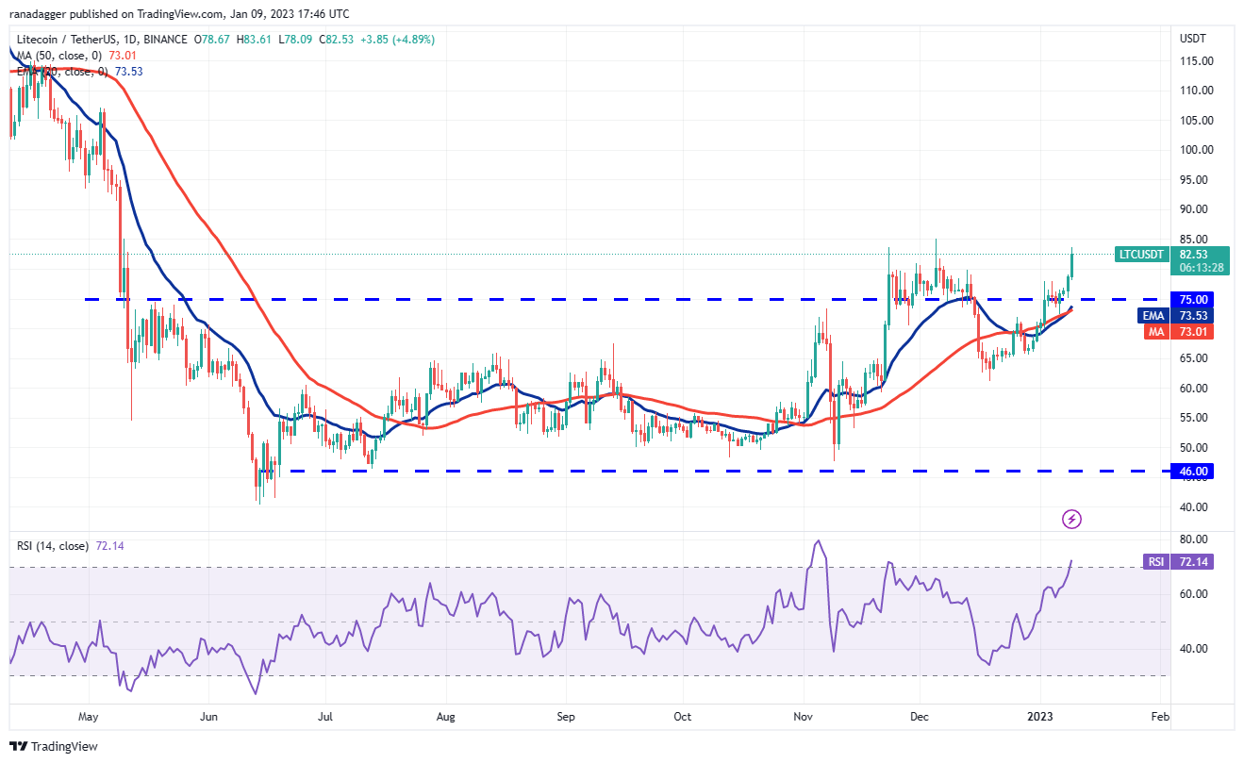Screen dimensions: 1244x763
Task: Click the purple lightning bolt event icon
Action: tap(1070, 519)
